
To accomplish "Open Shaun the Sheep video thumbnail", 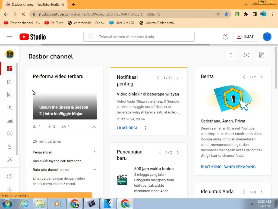I will [65, 106].
